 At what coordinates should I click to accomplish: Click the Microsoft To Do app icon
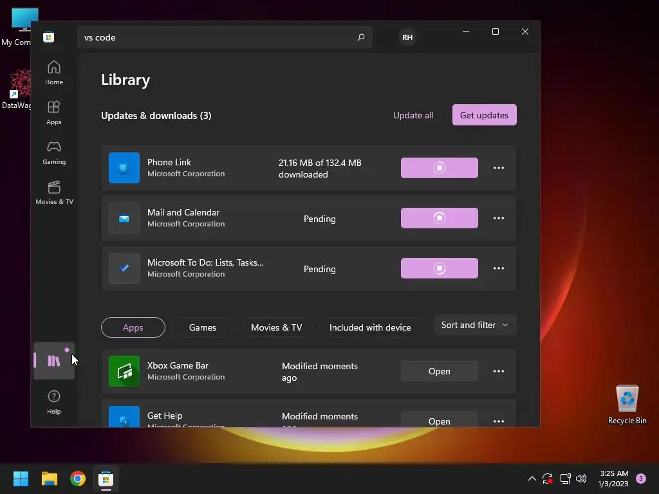124,268
